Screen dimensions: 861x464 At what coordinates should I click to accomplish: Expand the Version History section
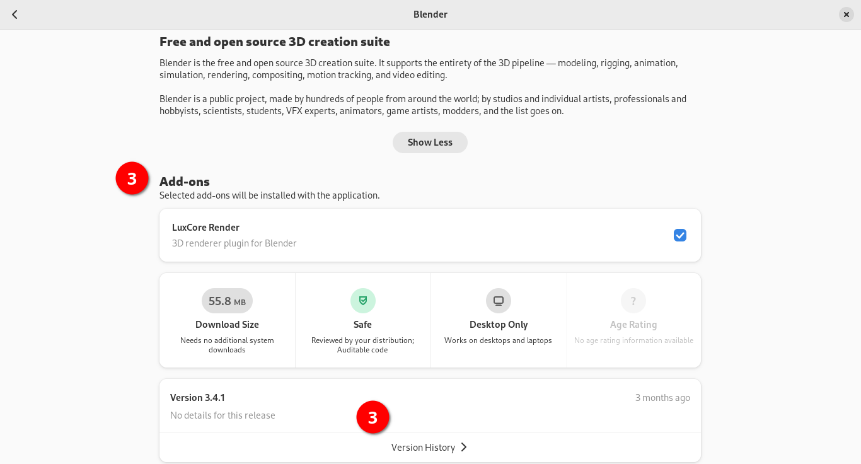(x=430, y=447)
